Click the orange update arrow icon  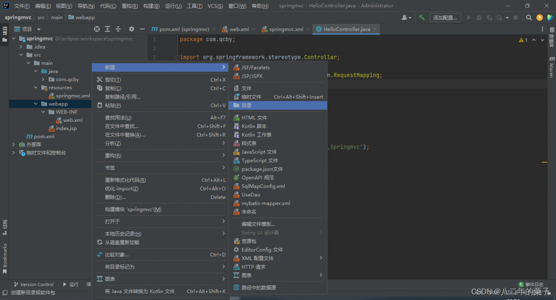point(539,18)
